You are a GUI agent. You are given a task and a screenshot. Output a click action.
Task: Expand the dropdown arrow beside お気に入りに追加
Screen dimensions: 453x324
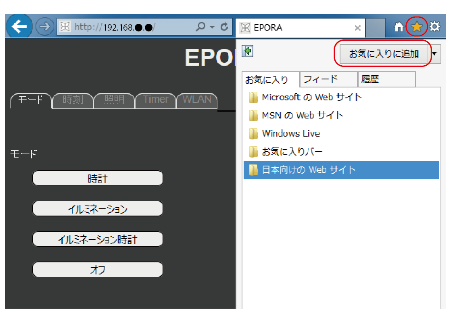pyautogui.click(x=435, y=54)
